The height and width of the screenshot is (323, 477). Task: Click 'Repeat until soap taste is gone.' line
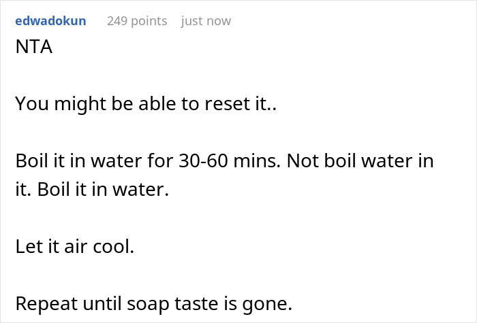click(153, 304)
